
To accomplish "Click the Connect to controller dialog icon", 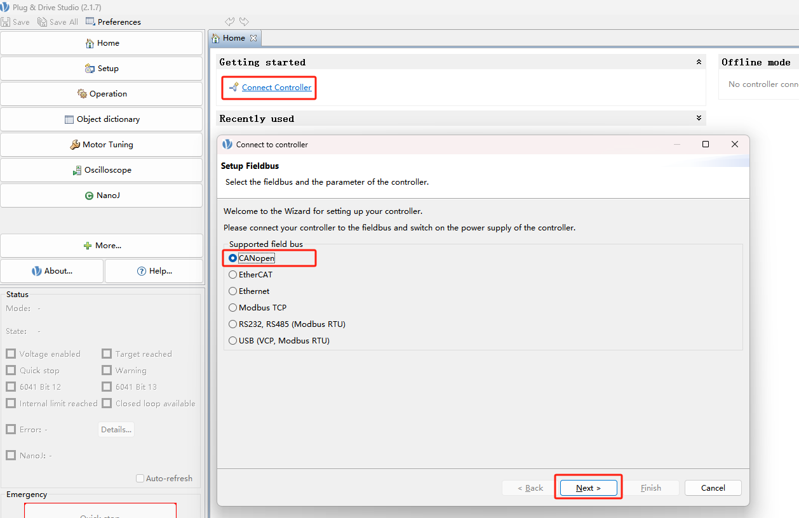I will 227,144.
